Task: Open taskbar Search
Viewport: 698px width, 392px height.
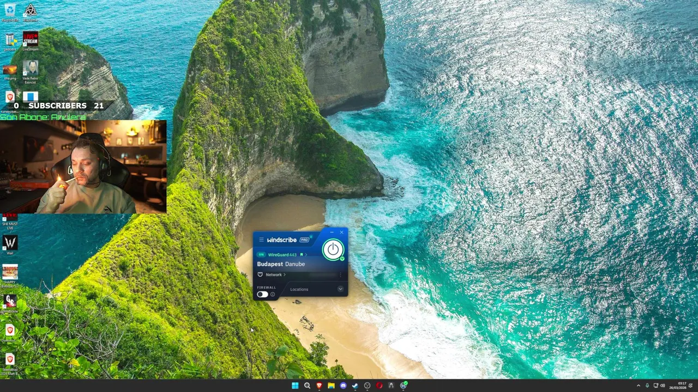Action: (307, 385)
